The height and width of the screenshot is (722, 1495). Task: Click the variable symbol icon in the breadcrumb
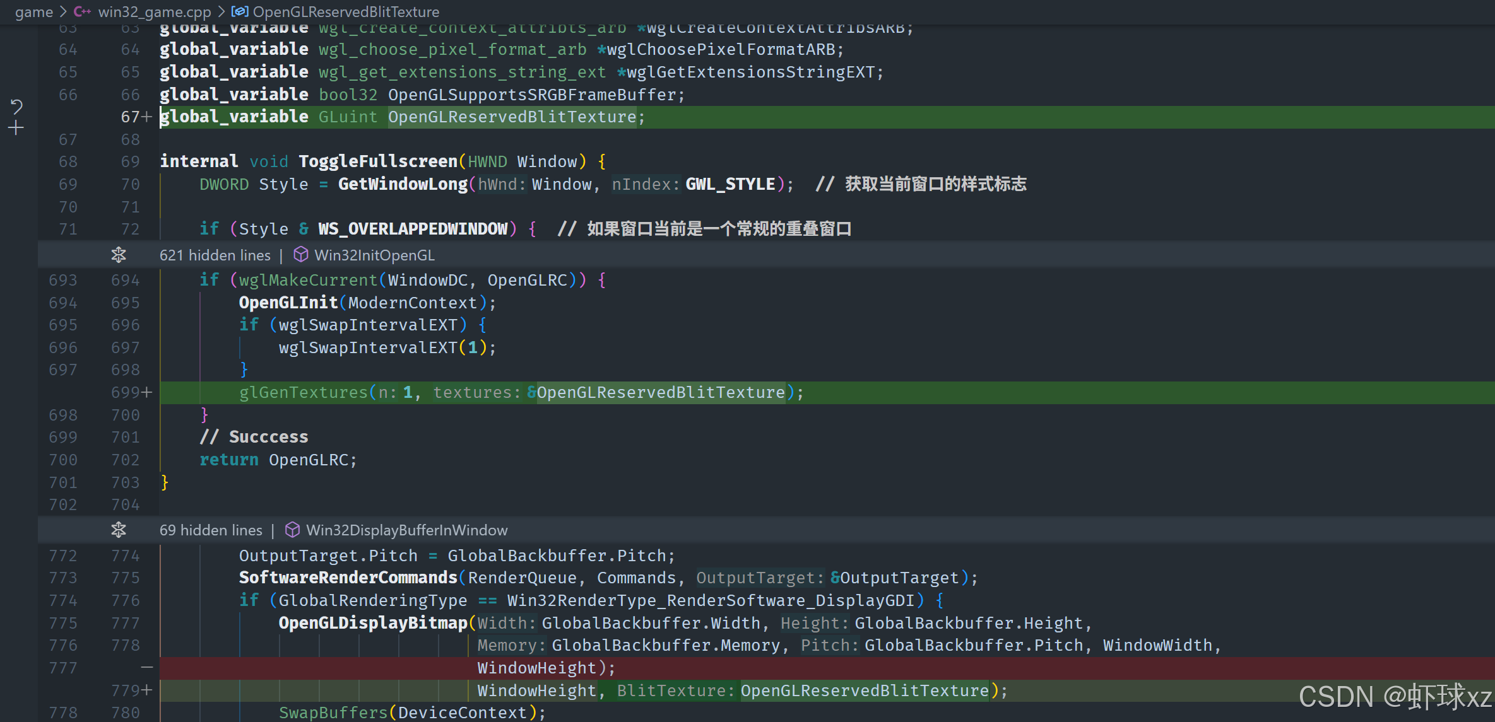pos(240,12)
